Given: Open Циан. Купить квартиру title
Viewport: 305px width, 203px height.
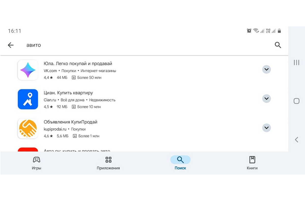Looking at the screenshot, I should [x=68, y=93].
